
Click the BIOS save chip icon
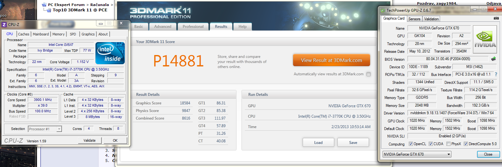(x=493, y=59)
